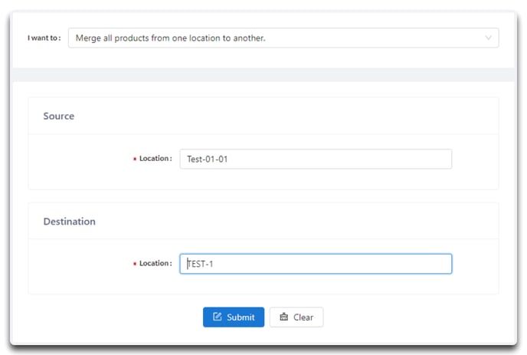Click the 'TEST-1' text in the Destination field
The height and width of the screenshot is (355, 527).
(200, 264)
